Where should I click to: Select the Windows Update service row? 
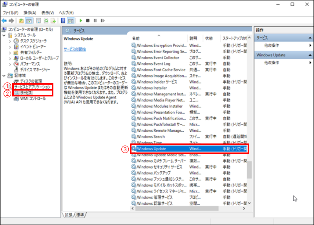(x=189, y=149)
